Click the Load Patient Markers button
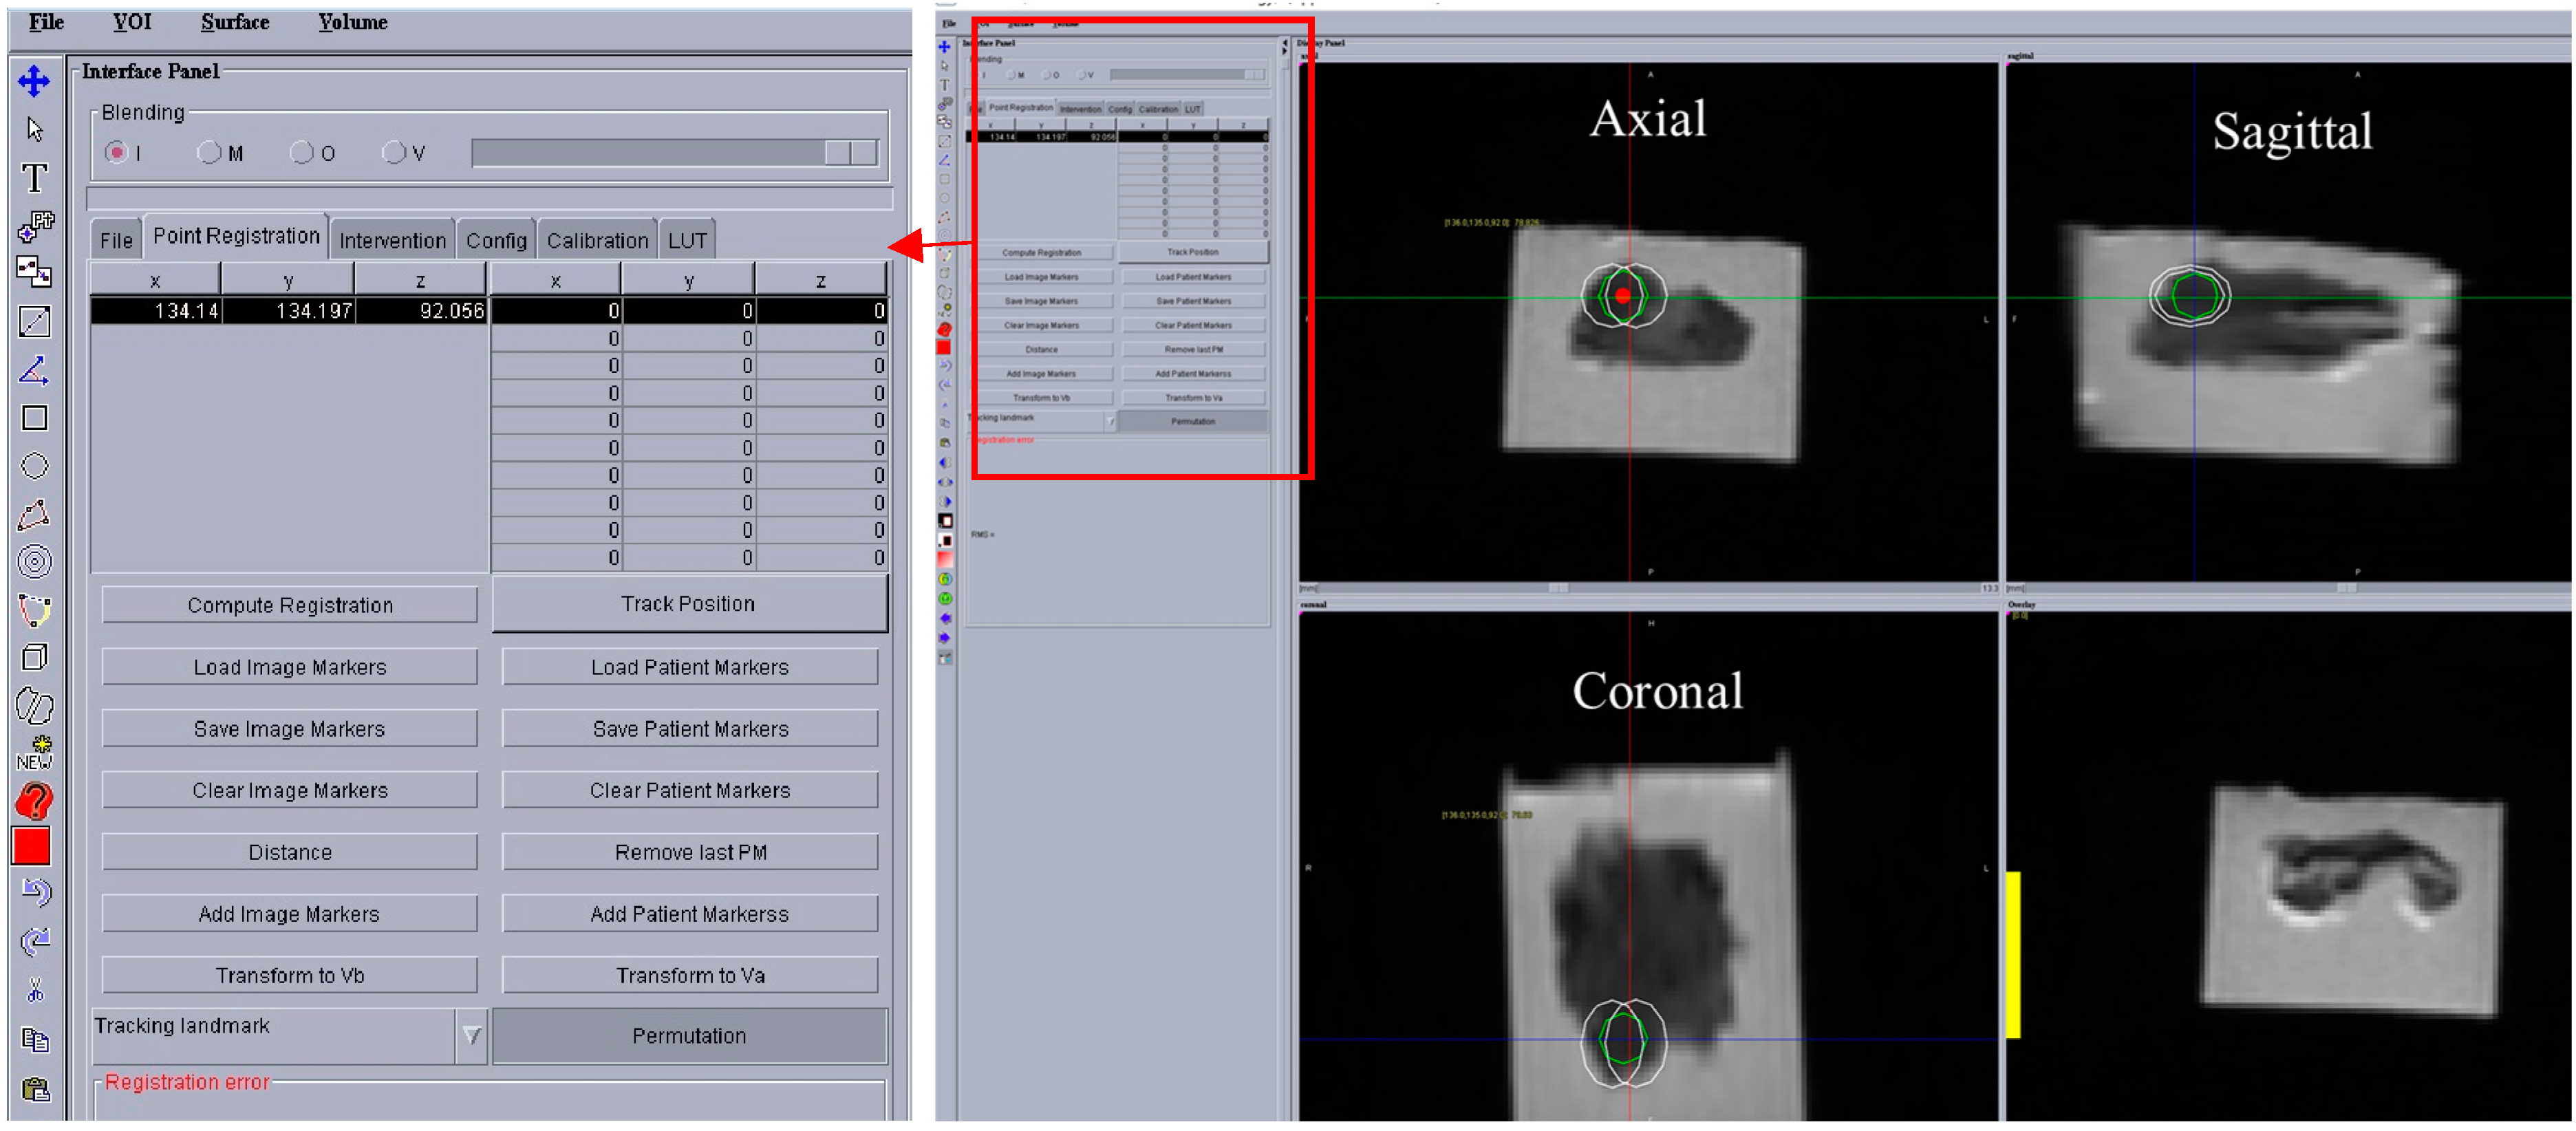2576x1131 pixels. click(x=689, y=668)
